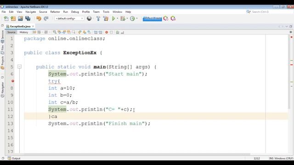Open the Output window button

coord(14,158)
